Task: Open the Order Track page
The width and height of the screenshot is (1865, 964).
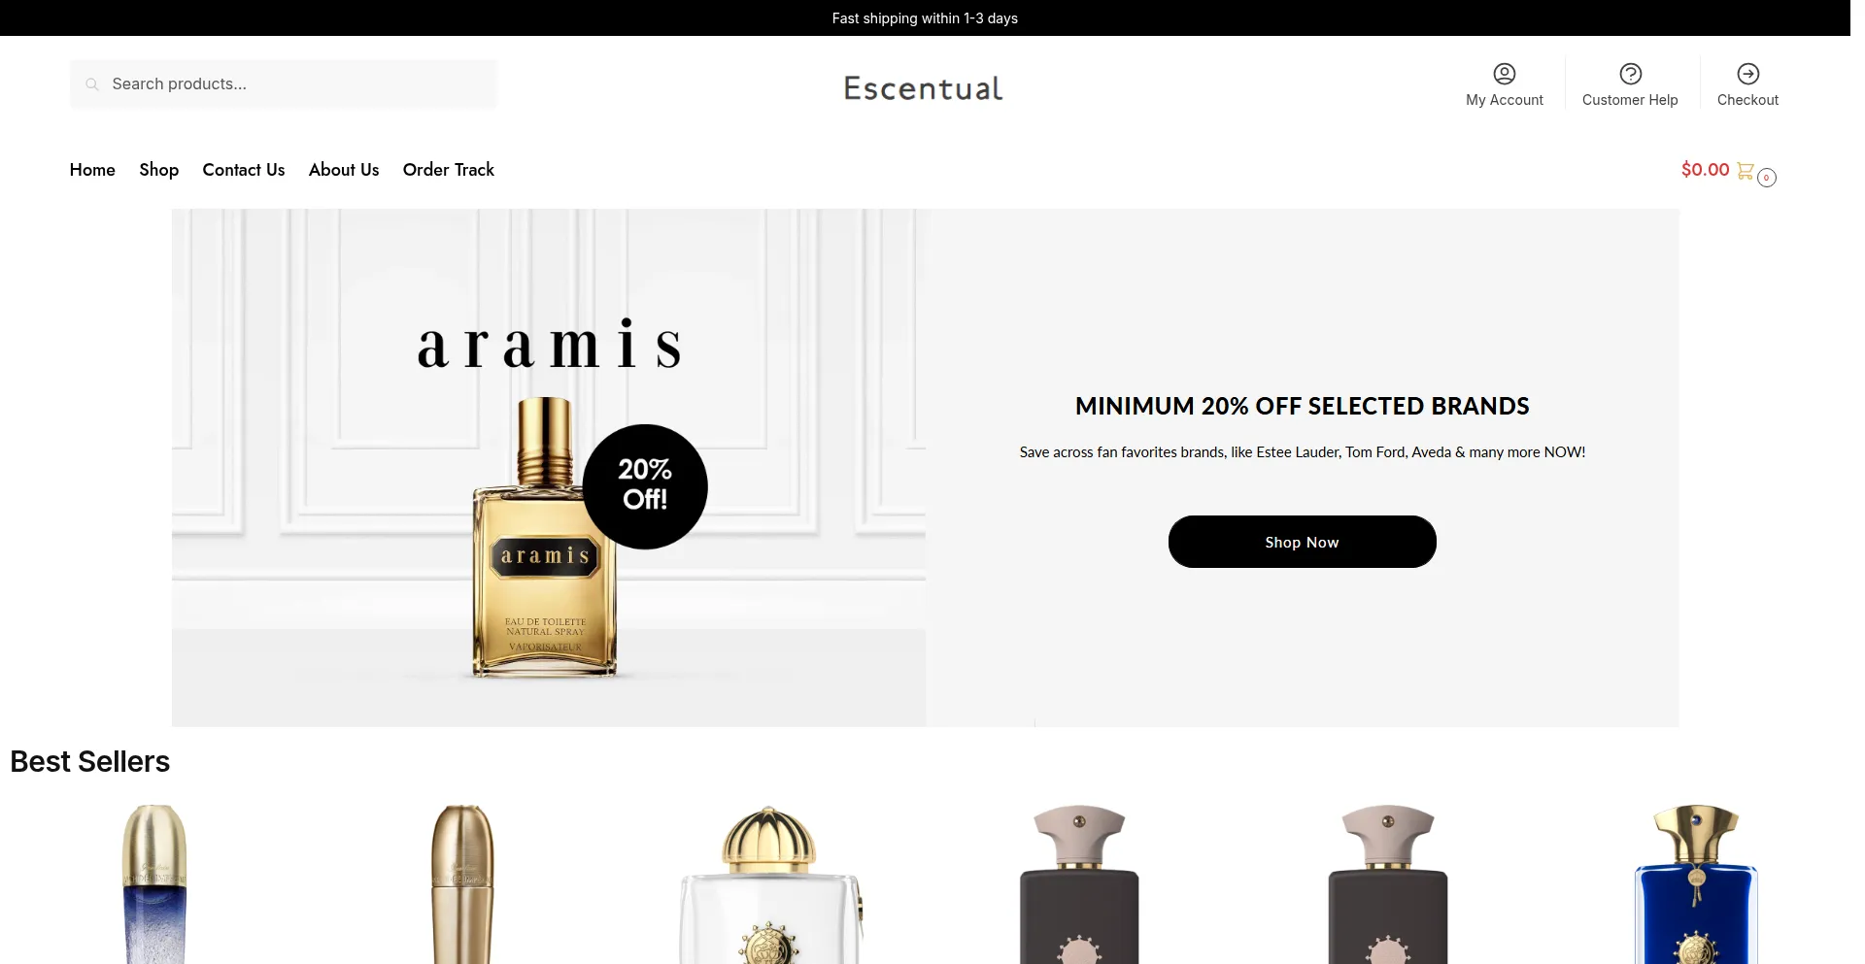Action: pos(449,170)
